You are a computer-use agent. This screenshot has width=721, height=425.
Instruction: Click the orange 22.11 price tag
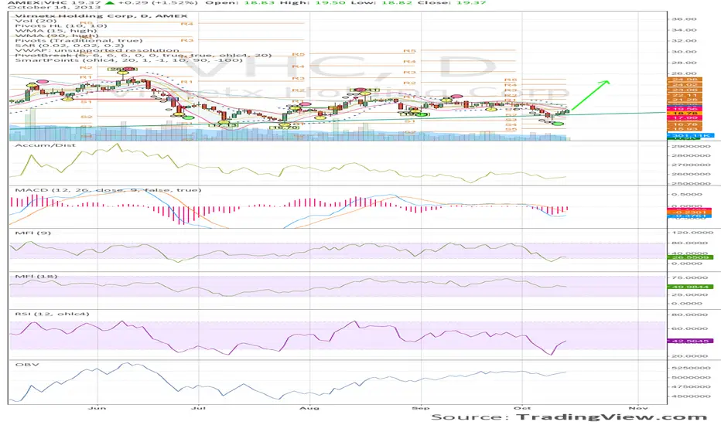click(685, 94)
